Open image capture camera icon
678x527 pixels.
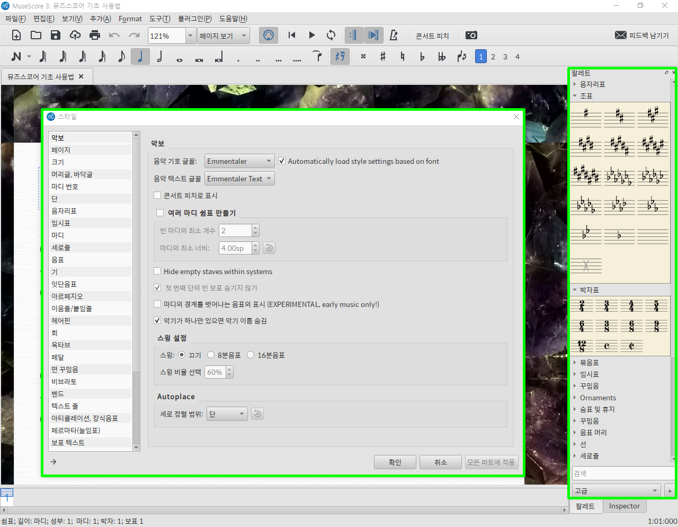pyautogui.click(x=471, y=36)
